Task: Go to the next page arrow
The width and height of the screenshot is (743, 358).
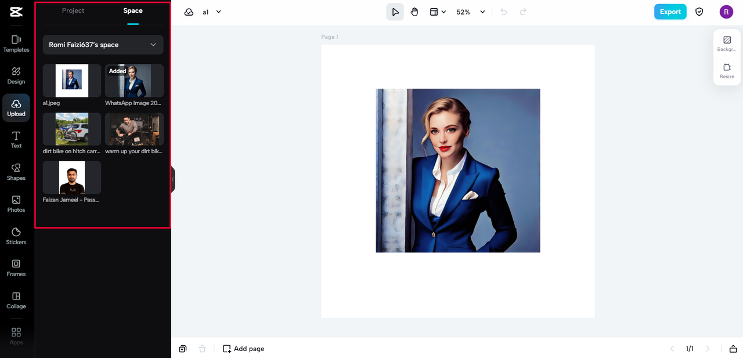Action: pos(708,349)
